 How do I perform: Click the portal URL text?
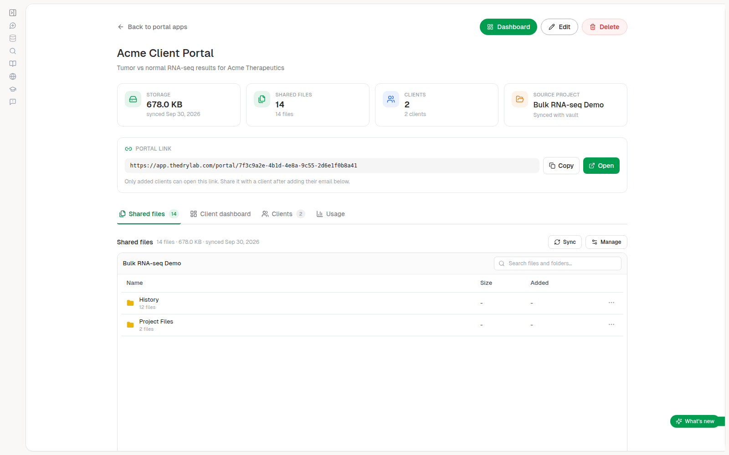[x=244, y=166]
